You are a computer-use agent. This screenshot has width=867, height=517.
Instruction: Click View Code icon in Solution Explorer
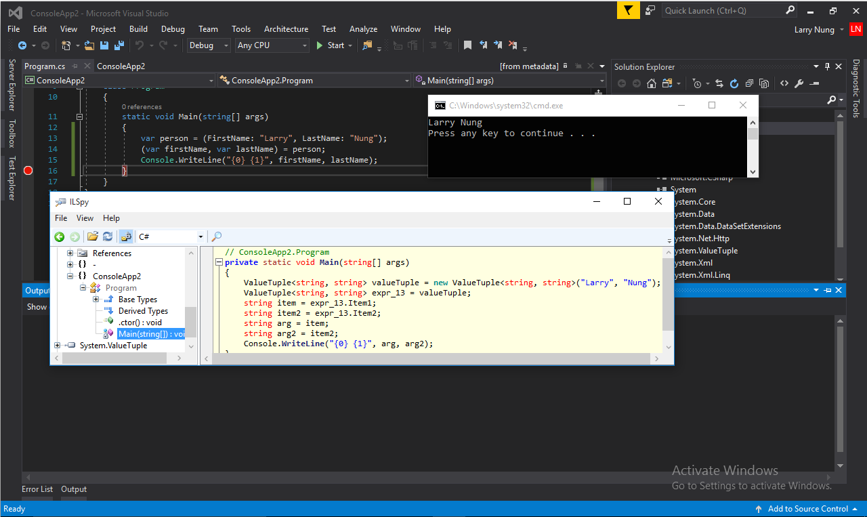(784, 83)
